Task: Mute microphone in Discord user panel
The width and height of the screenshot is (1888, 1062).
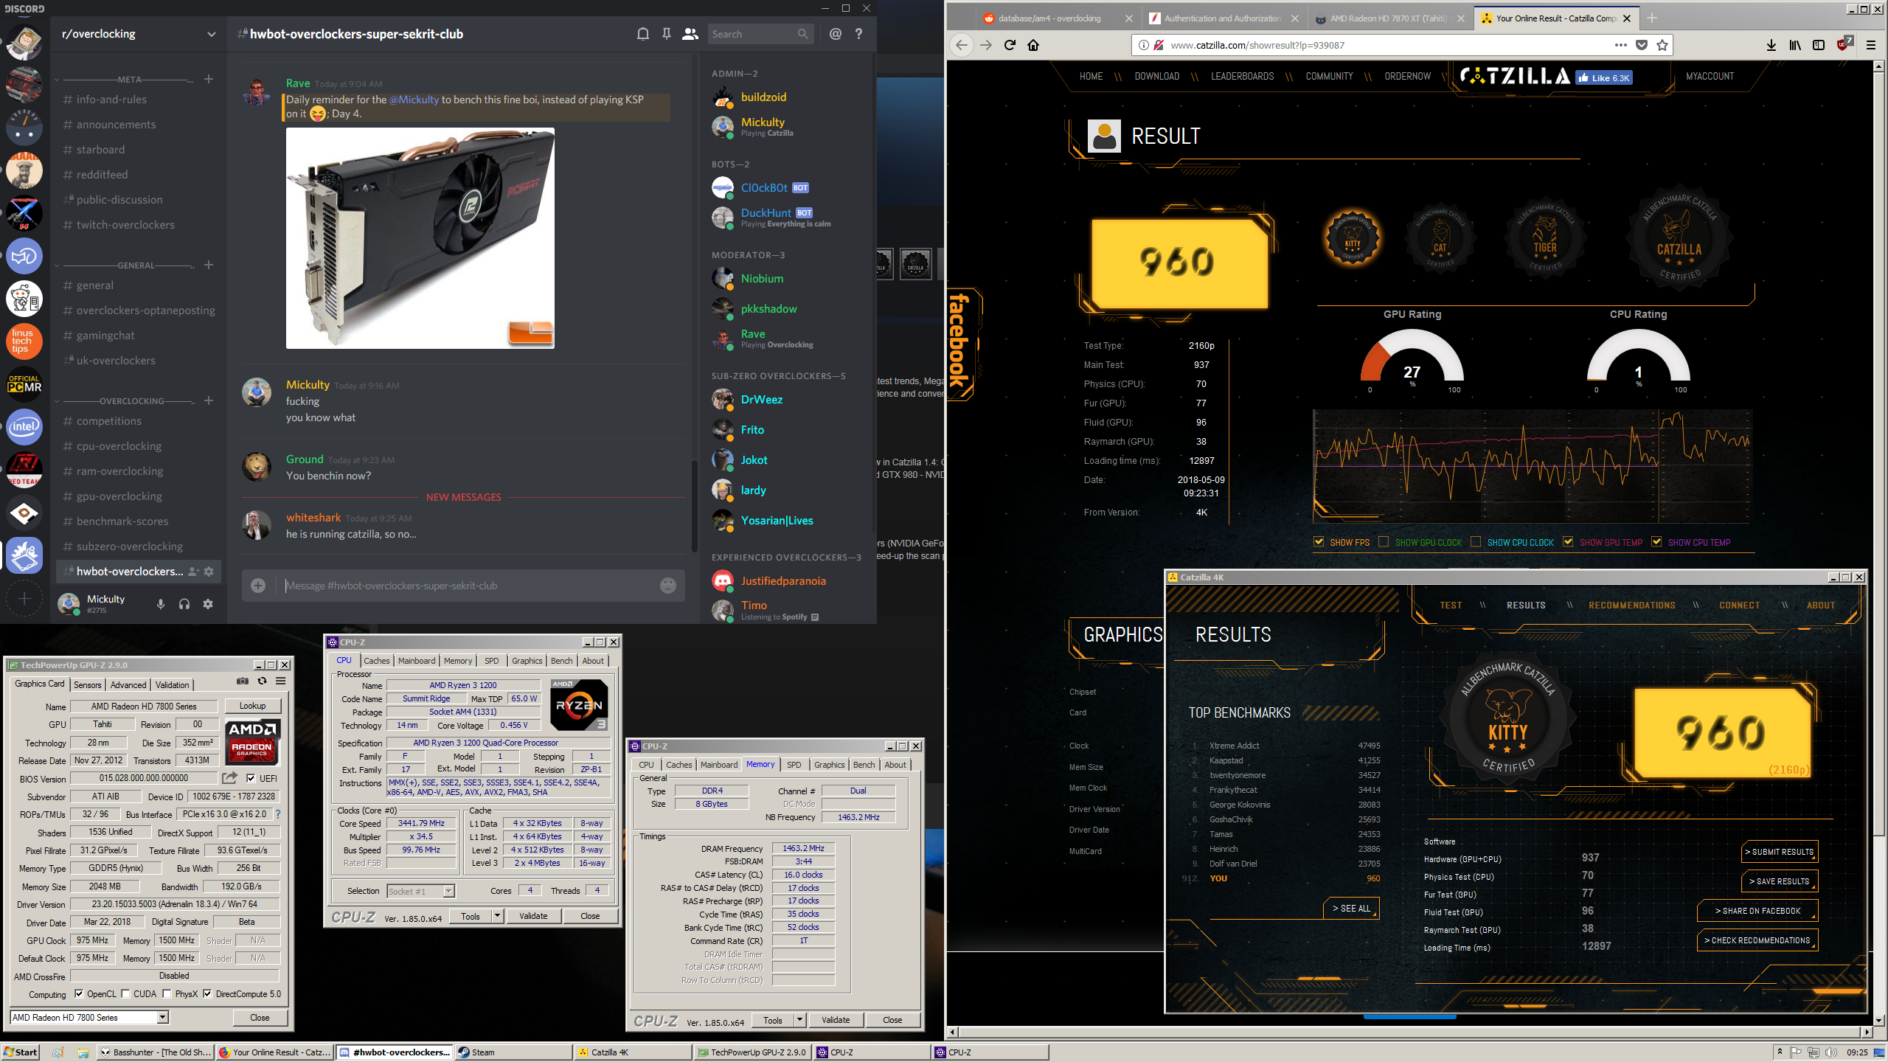Action: 161,604
